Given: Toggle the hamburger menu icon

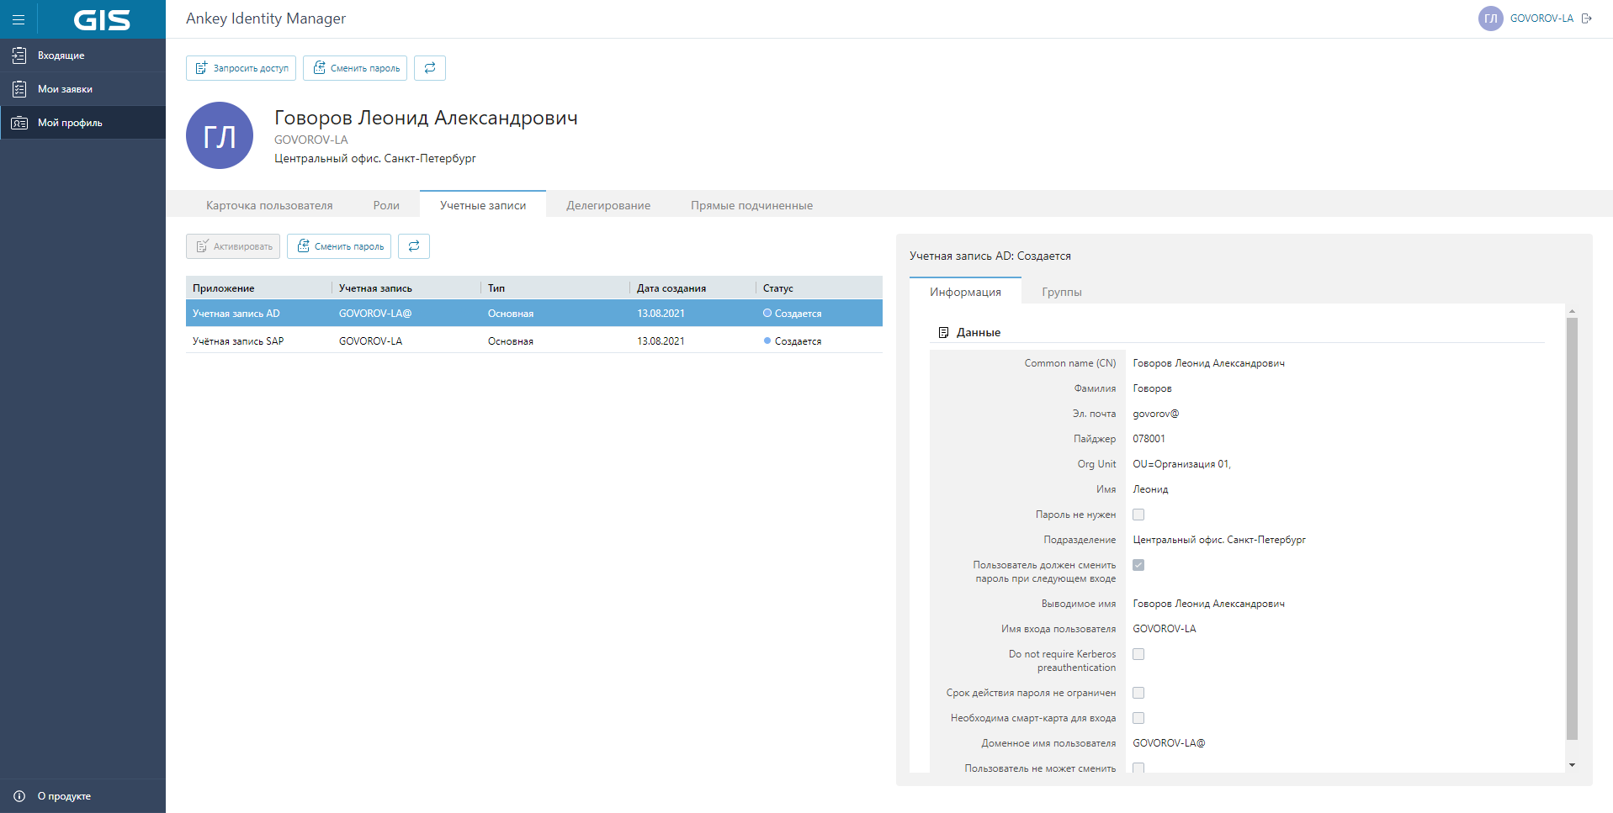Looking at the screenshot, I should 19,19.
